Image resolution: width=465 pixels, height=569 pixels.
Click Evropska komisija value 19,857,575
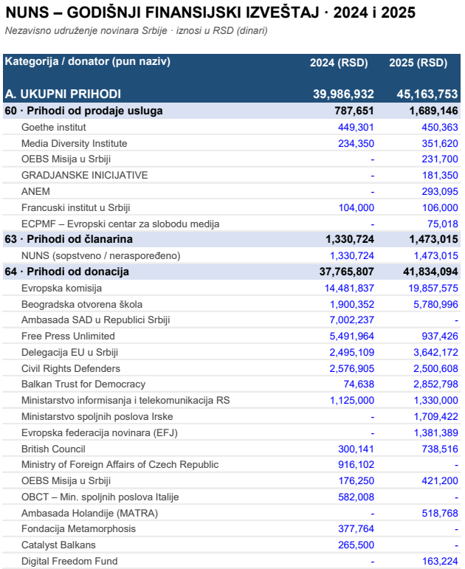(433, 289)
